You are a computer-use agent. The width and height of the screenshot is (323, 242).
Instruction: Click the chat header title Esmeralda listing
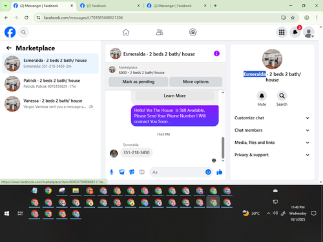(159, 54)
